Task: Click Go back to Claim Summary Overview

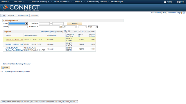Action: [17, 64]
